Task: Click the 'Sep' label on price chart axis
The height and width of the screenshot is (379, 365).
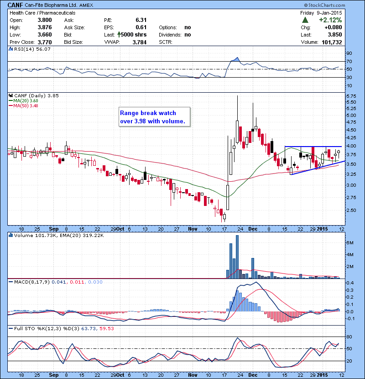Action: [x=54, y=229]
